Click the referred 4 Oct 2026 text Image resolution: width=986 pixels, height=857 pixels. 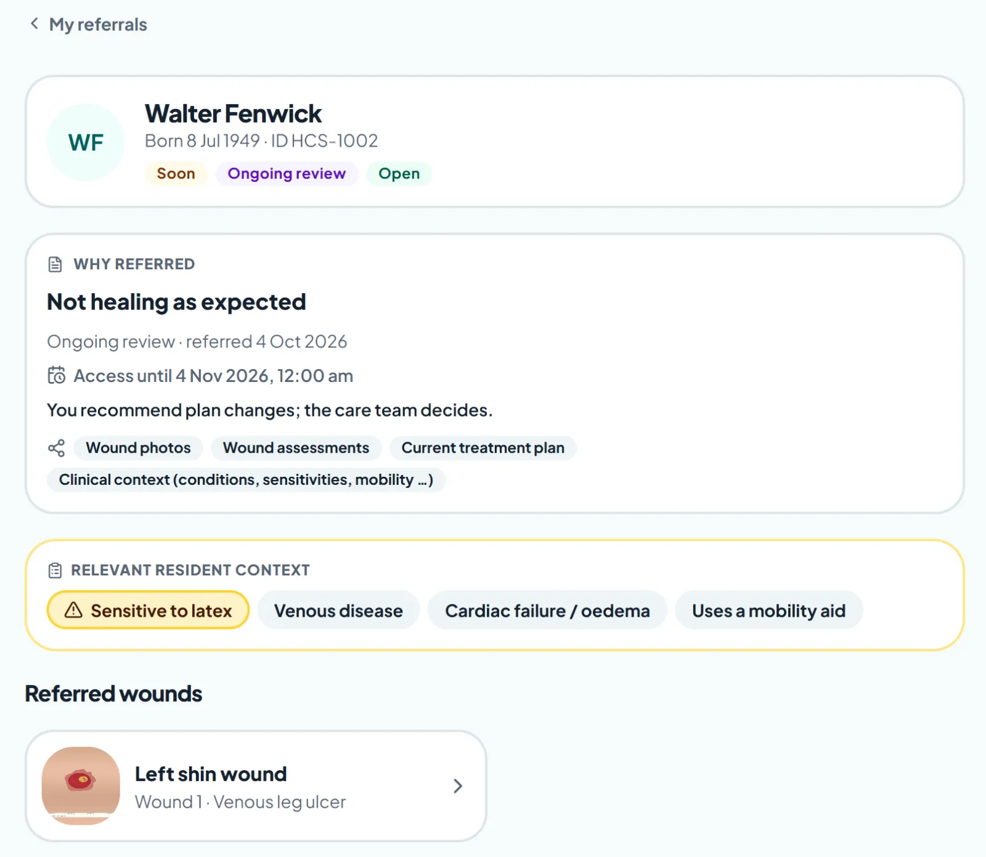click(x=267, y=341)
